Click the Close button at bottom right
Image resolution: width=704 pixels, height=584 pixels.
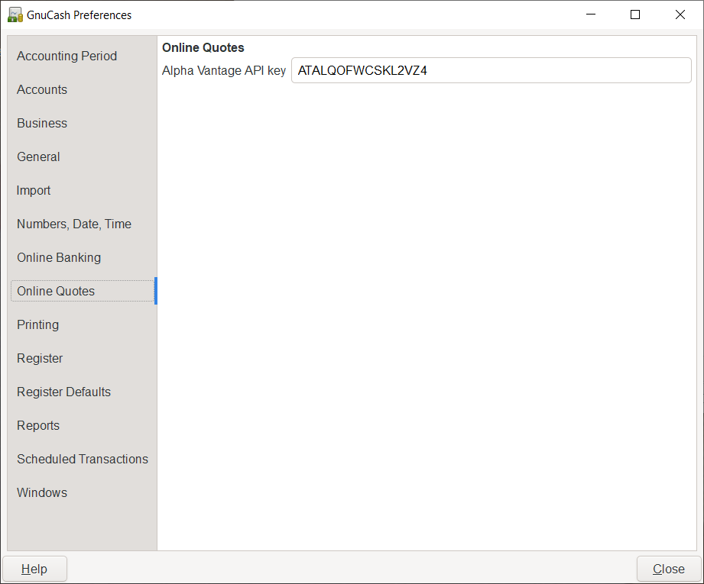668,569
